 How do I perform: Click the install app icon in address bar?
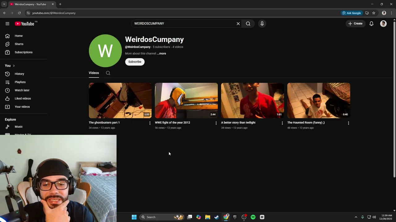(367, 13)
